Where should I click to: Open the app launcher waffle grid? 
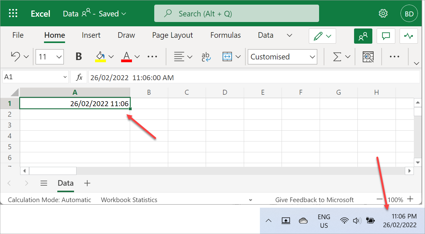[x=13, y=13]
